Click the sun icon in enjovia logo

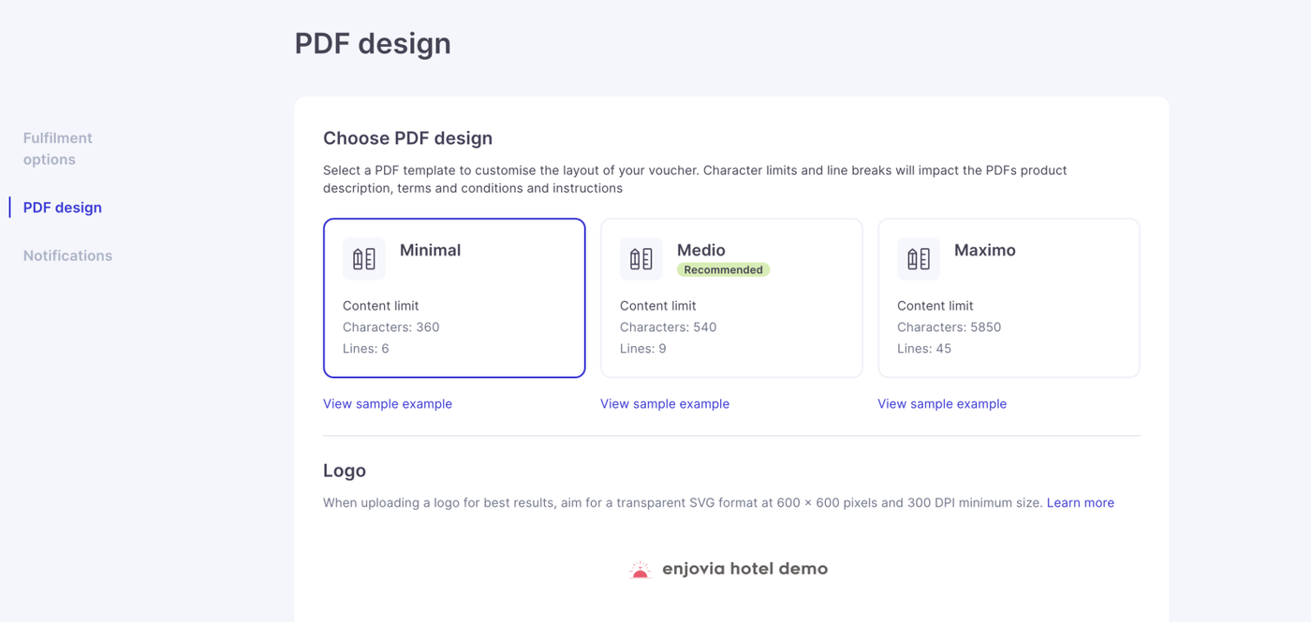click(x=641, y=570)
